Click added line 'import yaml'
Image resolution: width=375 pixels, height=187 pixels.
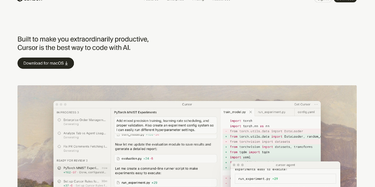coord(272,158)
